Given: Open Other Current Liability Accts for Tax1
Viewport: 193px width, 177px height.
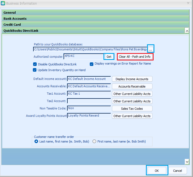Looking at the screenshot, I should [132, 94].
